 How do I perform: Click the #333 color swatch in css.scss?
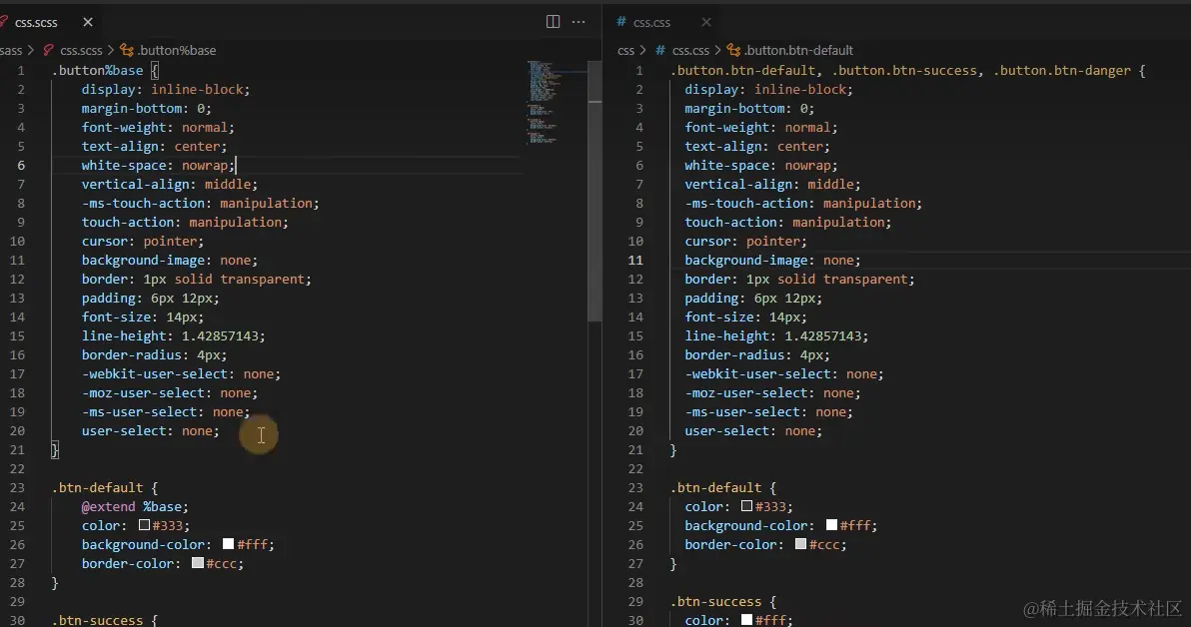144,524
